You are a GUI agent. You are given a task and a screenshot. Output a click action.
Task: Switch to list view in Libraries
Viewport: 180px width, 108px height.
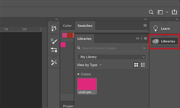[x=143, y=65]
